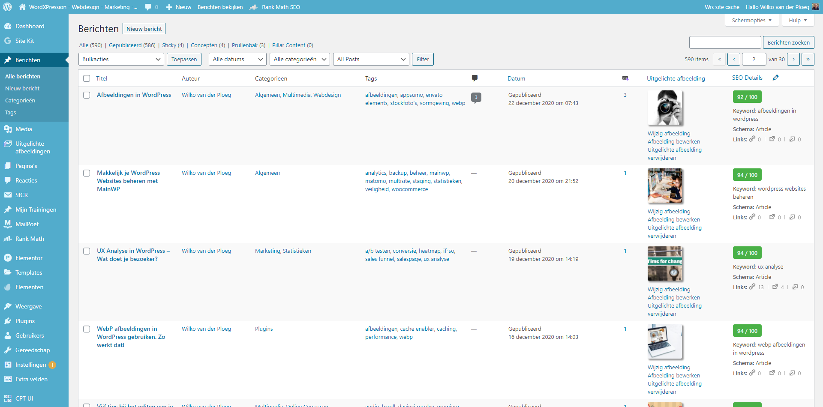The width and height of the screenshot is (823, 407).
Task: Check the Makkelijk je WordPress Websites row checkbox
Action: click(87, 173)
